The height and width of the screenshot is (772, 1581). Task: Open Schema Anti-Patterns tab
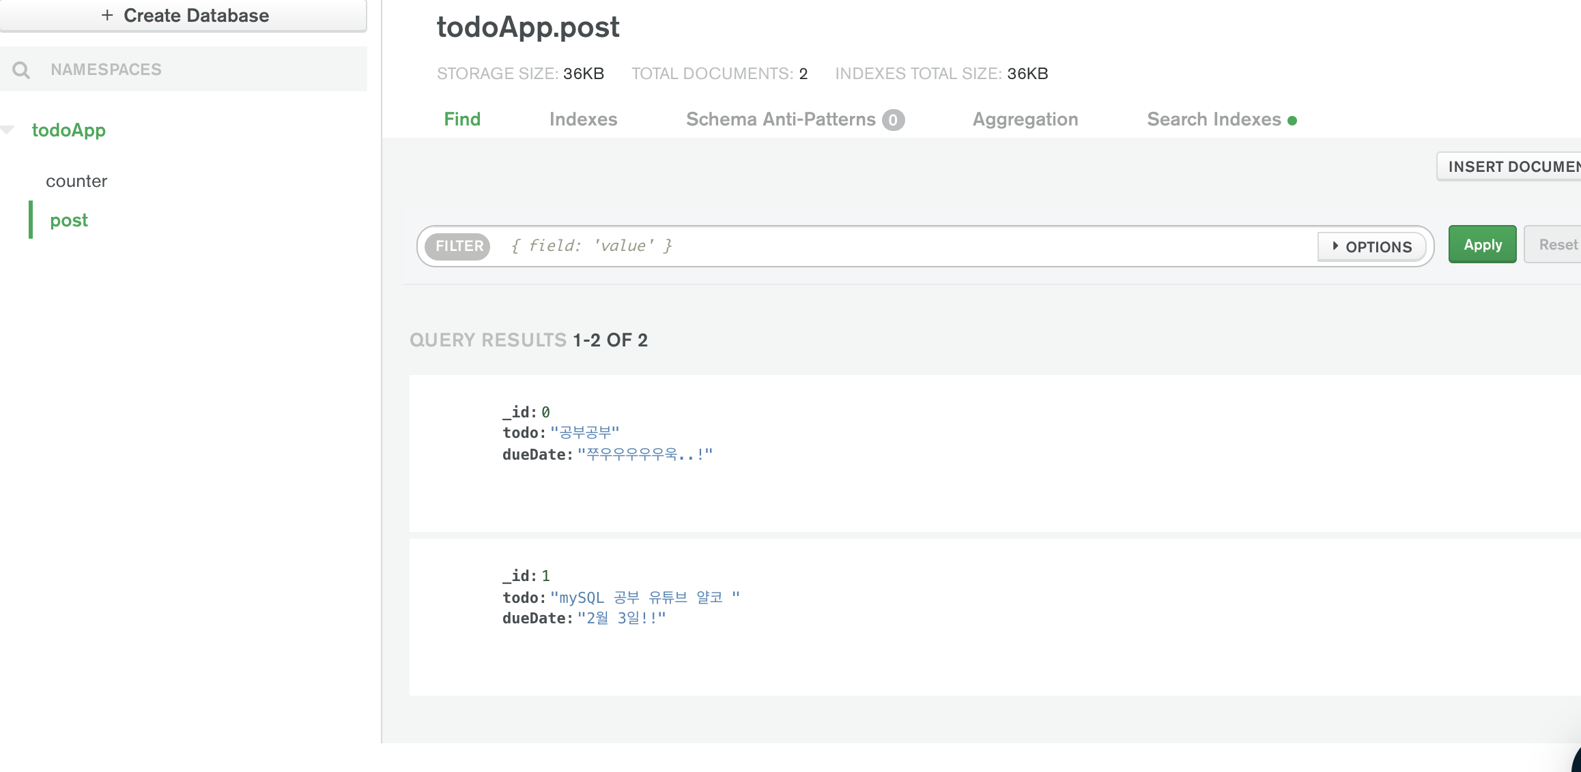pyautogui.click(x=780, y=119)
